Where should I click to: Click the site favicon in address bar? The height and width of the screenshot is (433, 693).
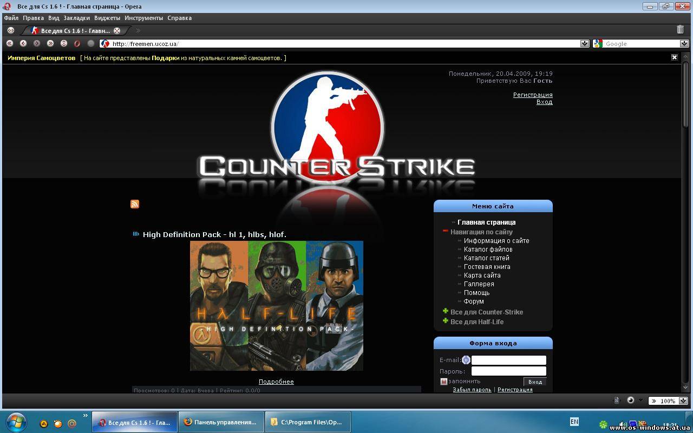coord(105,44)
